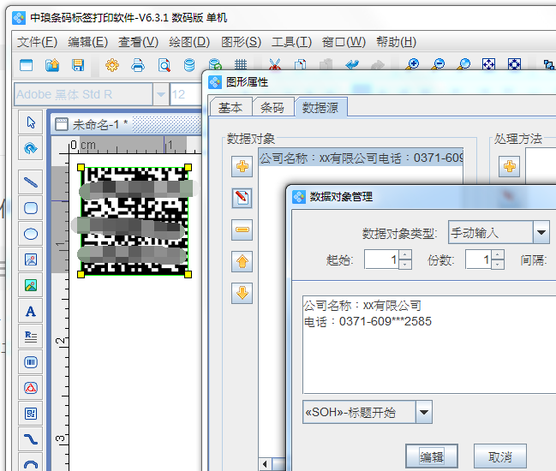Select the rich text tool
Viewport: 556px width, 471px height.
click(31, 337)
